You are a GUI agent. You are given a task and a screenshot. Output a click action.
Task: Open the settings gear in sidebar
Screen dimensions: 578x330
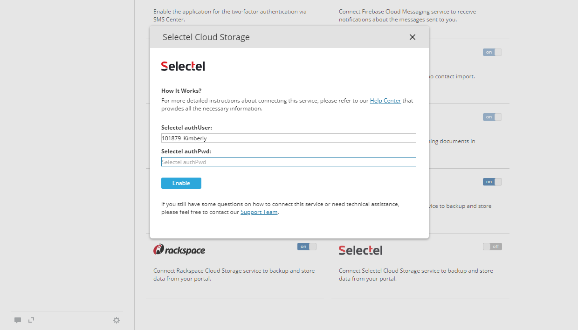coord(117,320)
